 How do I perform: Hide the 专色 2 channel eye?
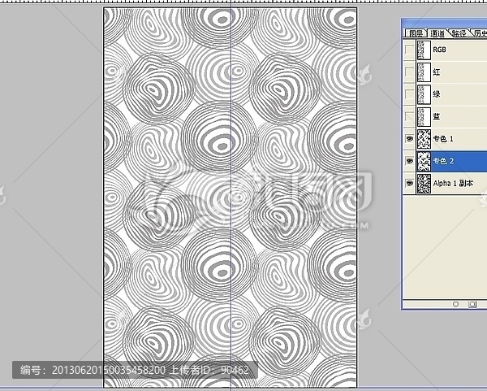[x=410, y=161]
